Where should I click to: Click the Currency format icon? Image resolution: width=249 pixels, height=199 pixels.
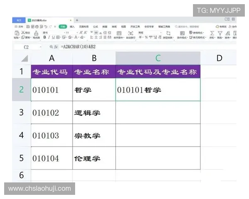click(140, 37)
